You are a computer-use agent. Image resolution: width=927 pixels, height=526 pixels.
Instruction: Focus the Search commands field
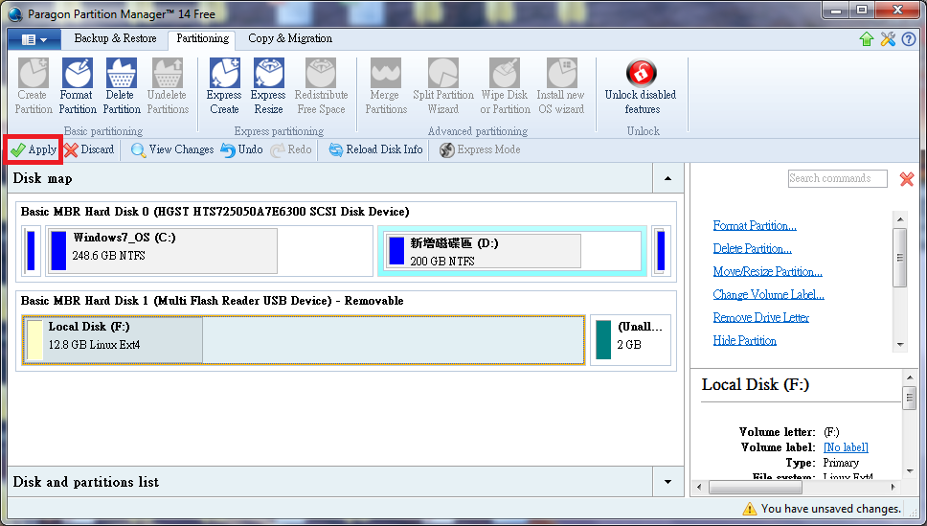pyautogui.click(x=837, y=178)
